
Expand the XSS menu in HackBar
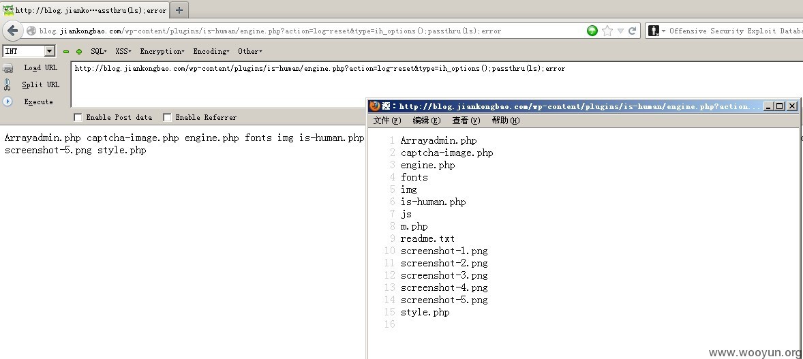[123, 51]
